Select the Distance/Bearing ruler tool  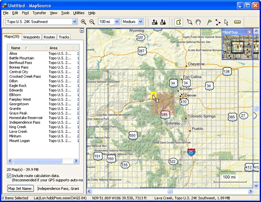[x=237, y=22]
